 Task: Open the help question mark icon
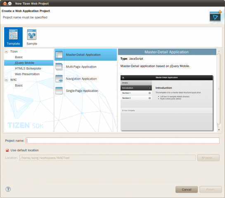pyautogui.click(x=8, y=189)
